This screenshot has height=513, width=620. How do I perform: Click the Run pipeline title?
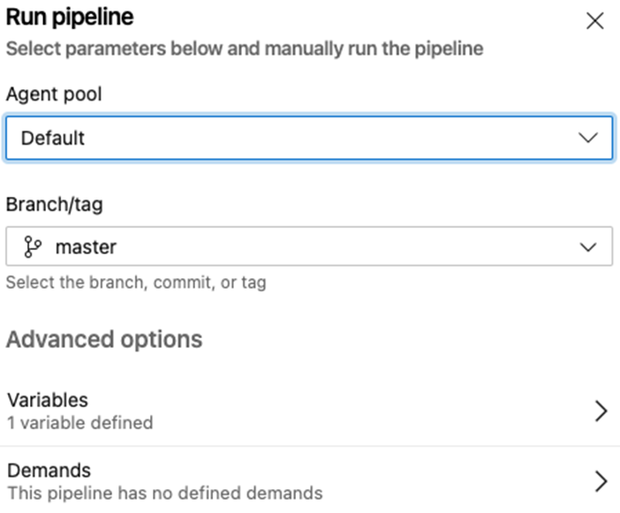[70, 17]
